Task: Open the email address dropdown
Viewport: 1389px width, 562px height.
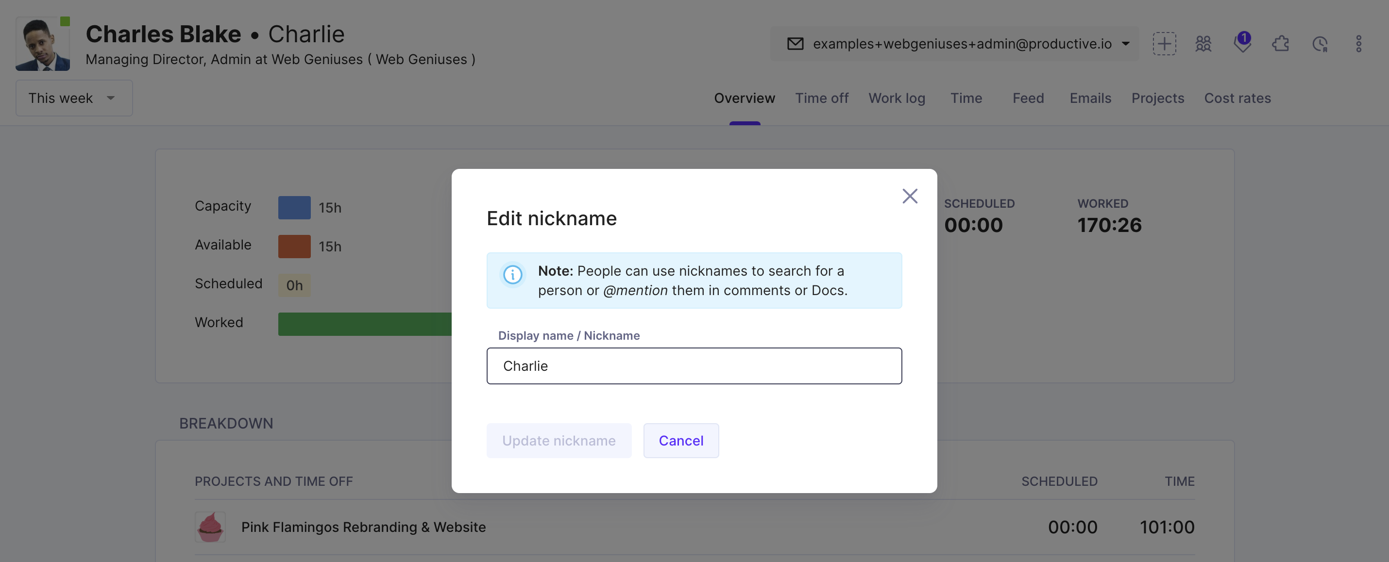Action: point(955,44)
